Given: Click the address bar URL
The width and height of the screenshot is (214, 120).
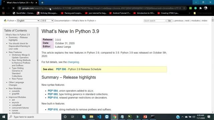Looking at the screenshot, I should coord(101,8).
